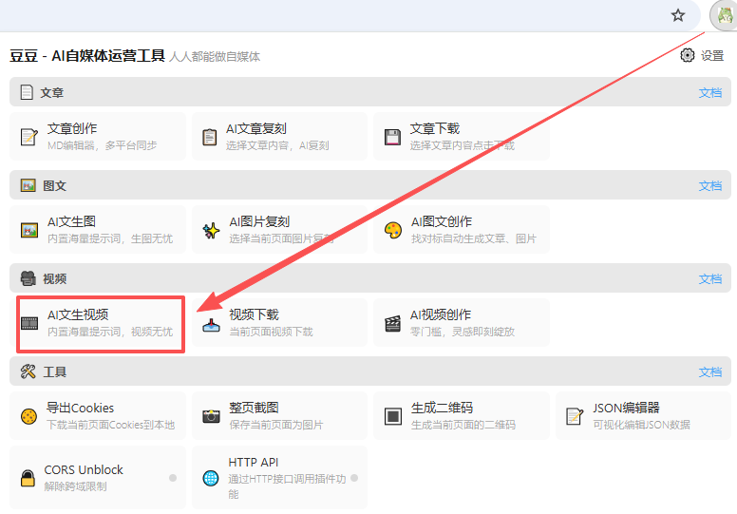Select the AI文生图 picture icon
Viewport: 737px width, 514px height.
pyautogui.click(x=29, y=230)
